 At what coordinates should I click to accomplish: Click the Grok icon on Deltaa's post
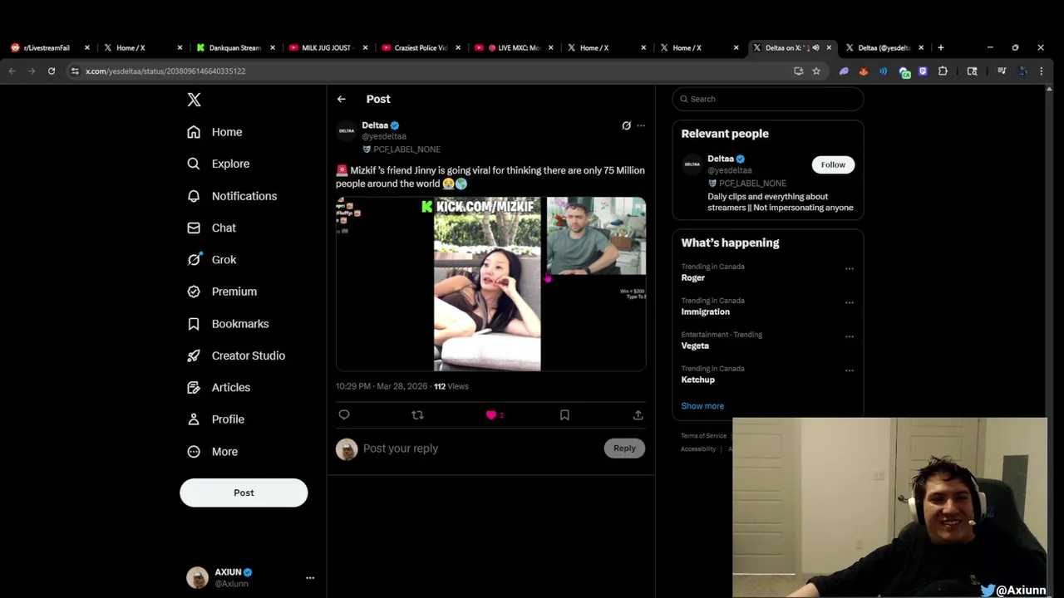(x=626, y=125)
